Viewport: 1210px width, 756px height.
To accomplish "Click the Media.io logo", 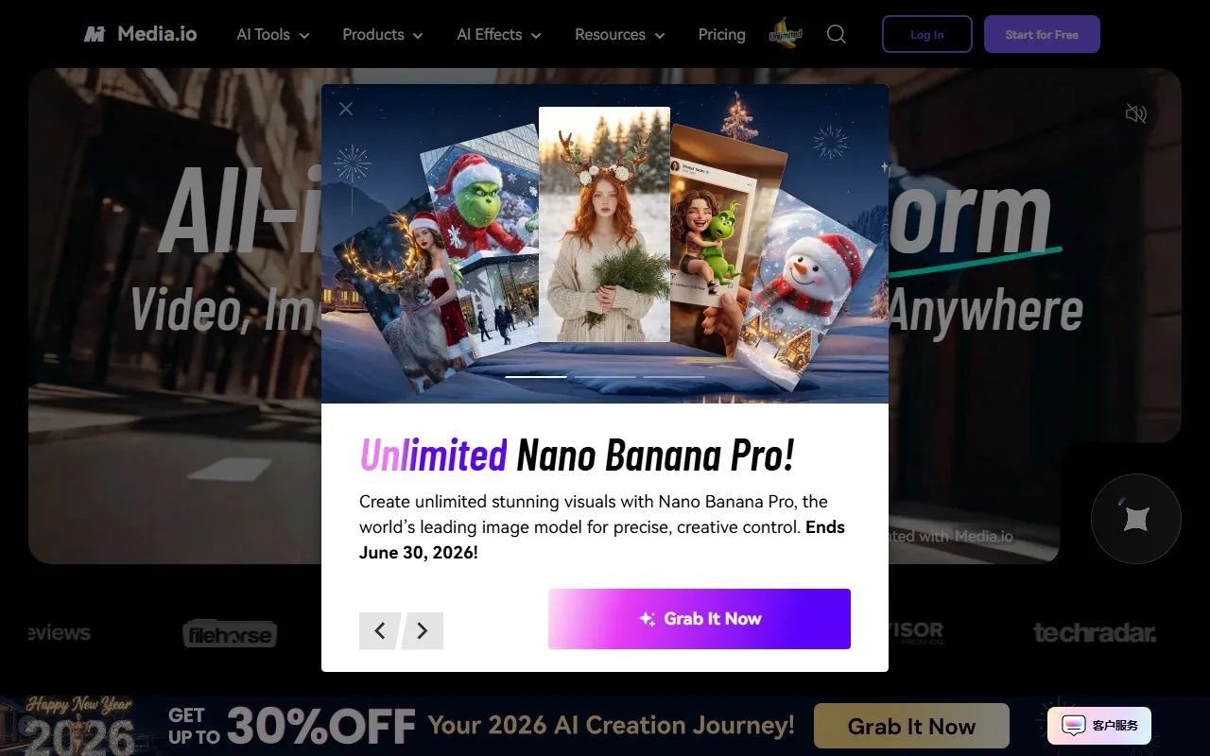I will (140, 34).
